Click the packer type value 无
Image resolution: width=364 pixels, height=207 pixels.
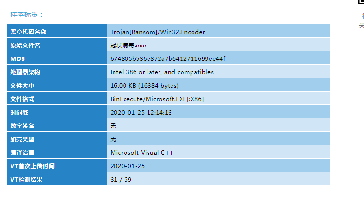pyautogui.click(x=113, y=139)
